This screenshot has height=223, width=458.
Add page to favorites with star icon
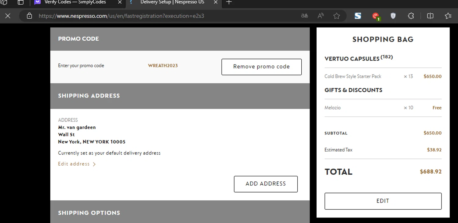[x=336, y=16]
